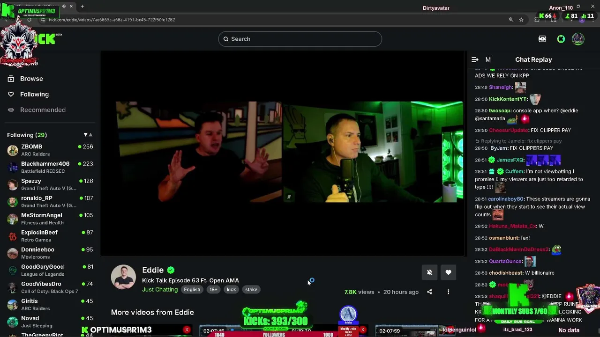Bookmark page with star icon
The width and height of the screenshot is (600, 337).
[x=521, y=20]
